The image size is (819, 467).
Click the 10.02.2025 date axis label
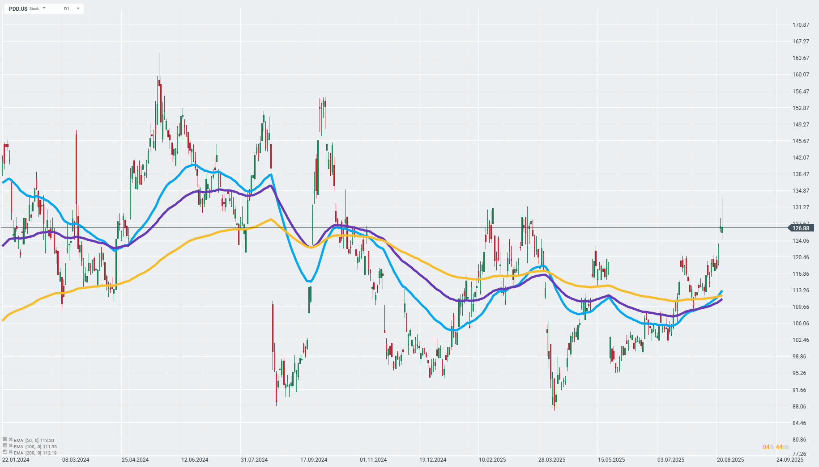click(x=492, y=460)
